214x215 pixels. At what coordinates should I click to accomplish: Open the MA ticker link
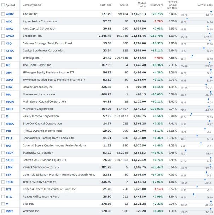pos(8,95)
